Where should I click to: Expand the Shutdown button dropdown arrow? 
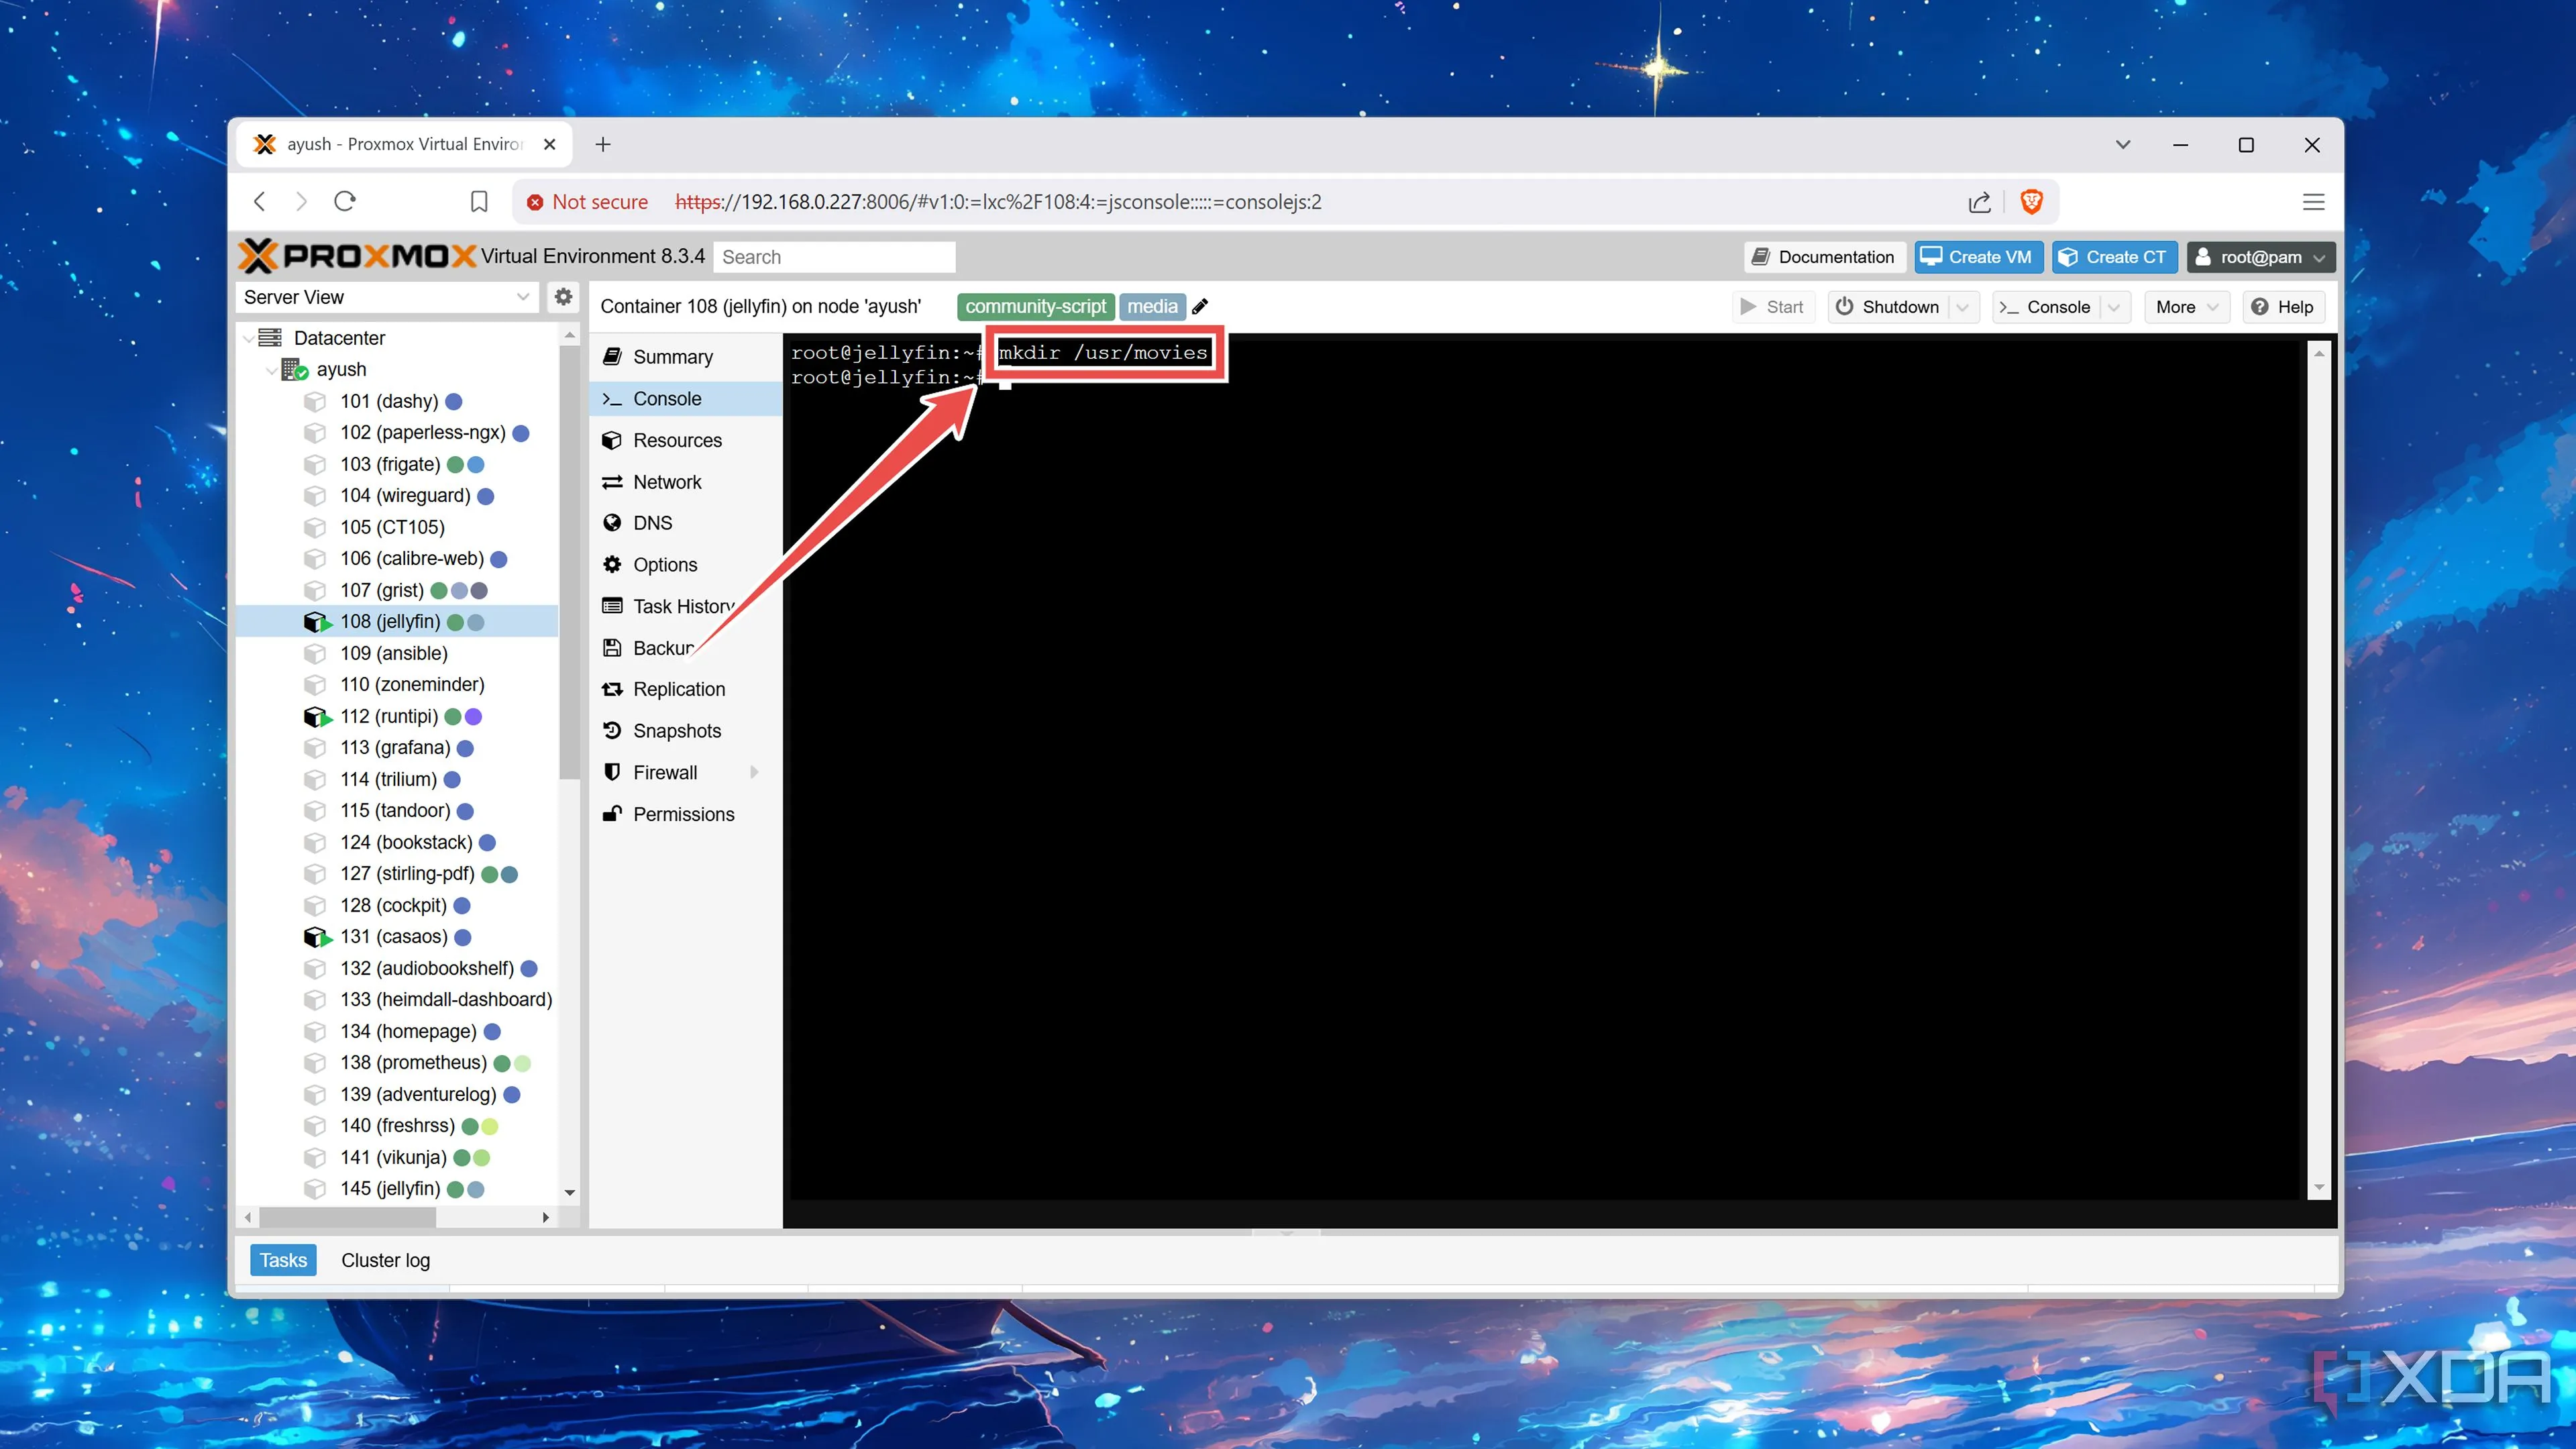(1963, 308)
